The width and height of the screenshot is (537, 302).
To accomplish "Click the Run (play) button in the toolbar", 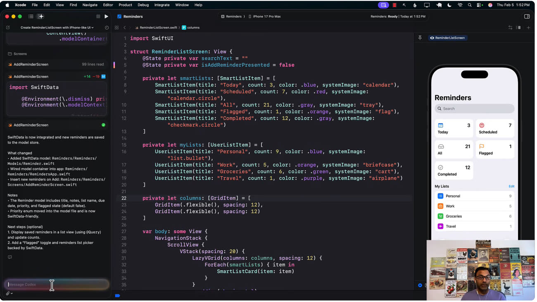I will (106, 16).
